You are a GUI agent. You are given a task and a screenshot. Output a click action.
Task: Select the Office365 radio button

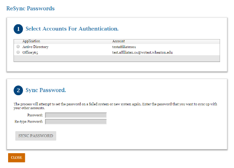(x=18, y=52)
